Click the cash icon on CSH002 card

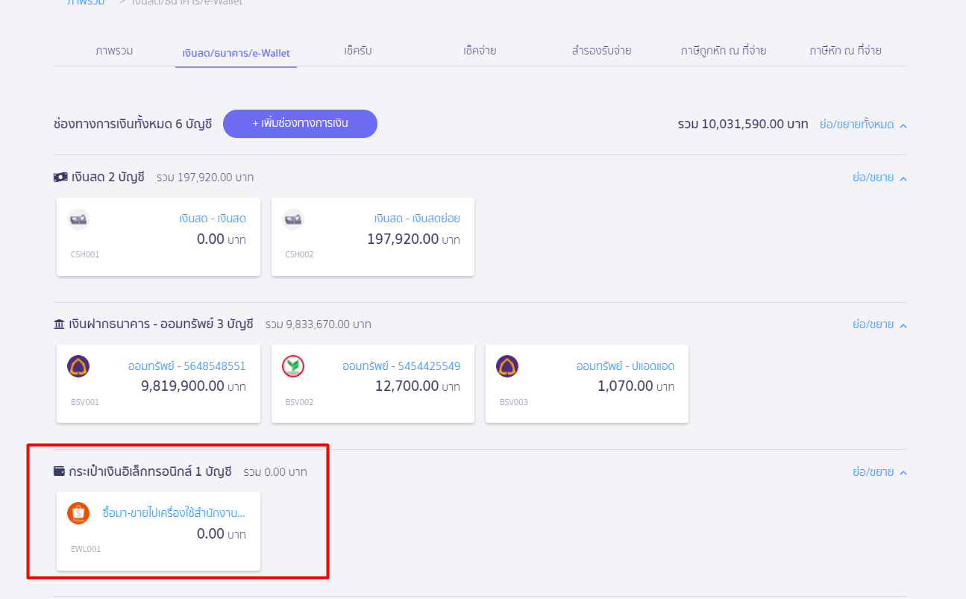[x=293, y=219]
